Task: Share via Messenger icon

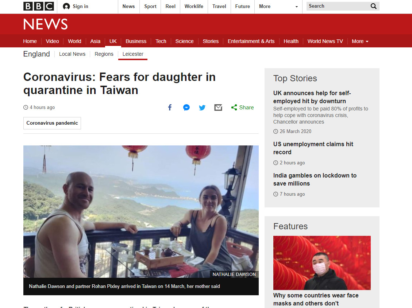Action: pos(186,107)
